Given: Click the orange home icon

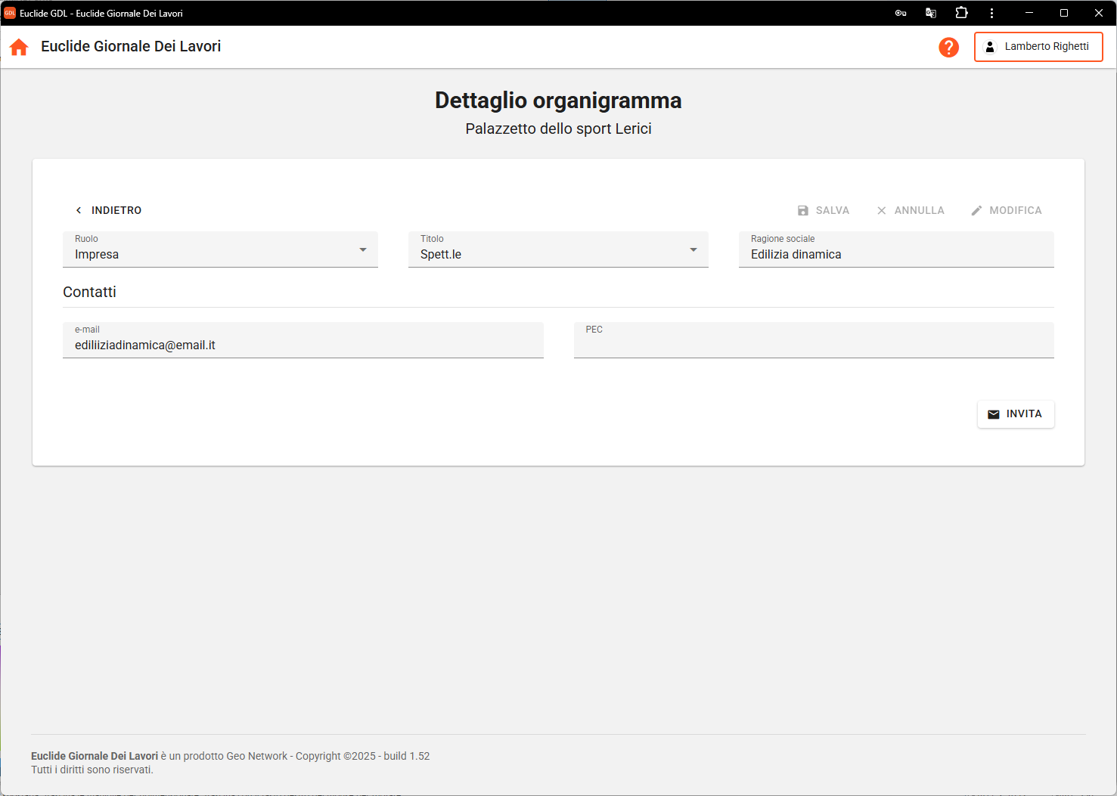Looking at the screenshot, I should point(19,47).
